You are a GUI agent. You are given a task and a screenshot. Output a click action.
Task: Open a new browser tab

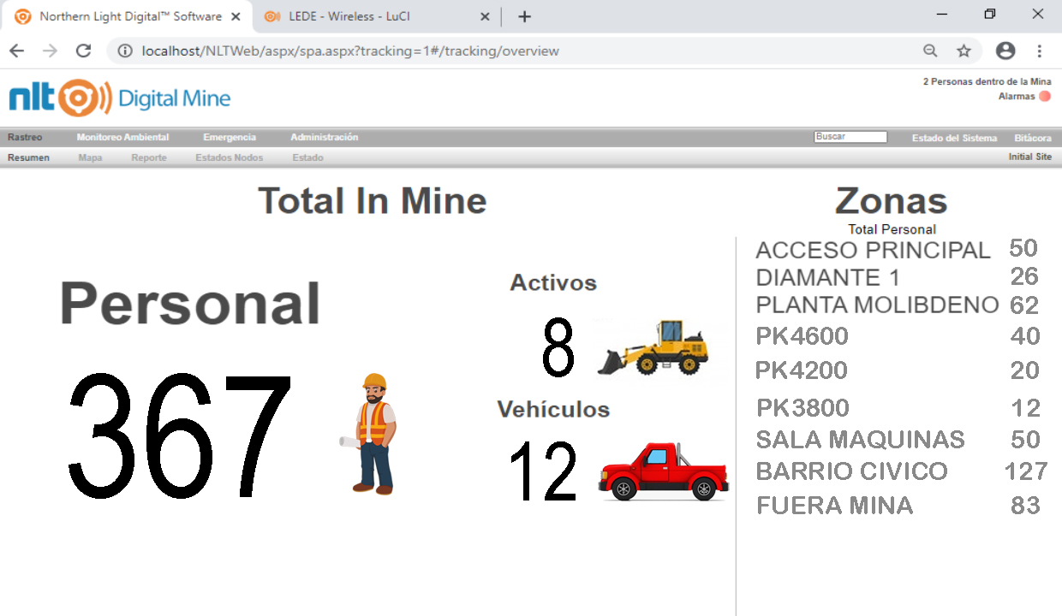point(525,16)
